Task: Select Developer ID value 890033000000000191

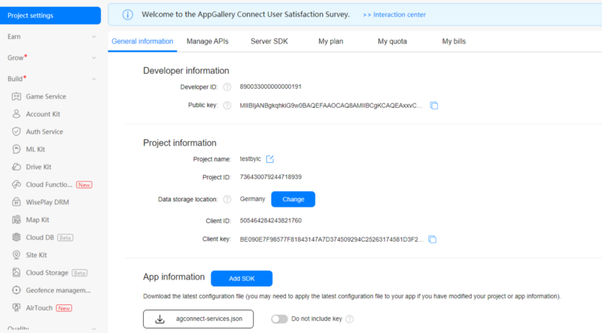Action: click(271, 87)
